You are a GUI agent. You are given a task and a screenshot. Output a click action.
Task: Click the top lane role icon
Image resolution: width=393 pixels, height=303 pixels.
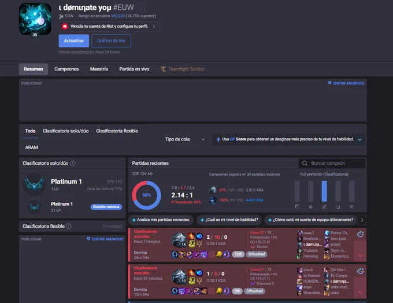click(297, 206)
